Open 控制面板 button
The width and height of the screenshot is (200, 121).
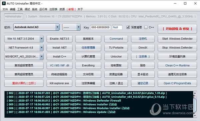116,65
